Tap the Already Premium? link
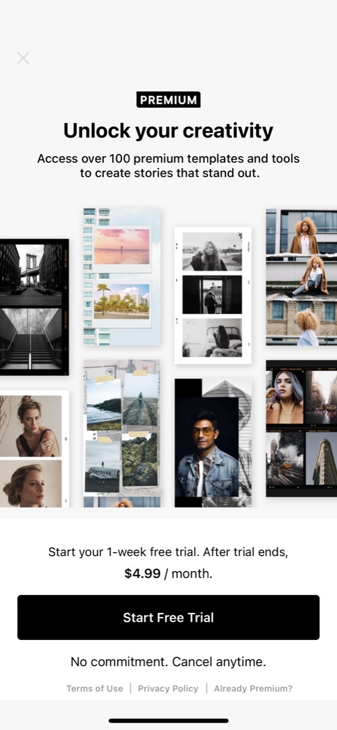This screenshot has height=730, width=337. click(253, 688)
